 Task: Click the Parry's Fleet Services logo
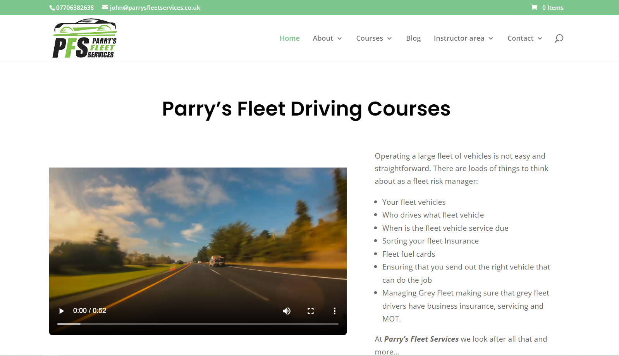click(x=85, y=38)
